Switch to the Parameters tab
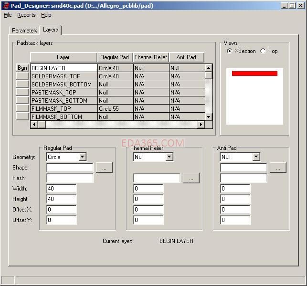The height and width of the screenshot is (286, 307). coord(24,30)
